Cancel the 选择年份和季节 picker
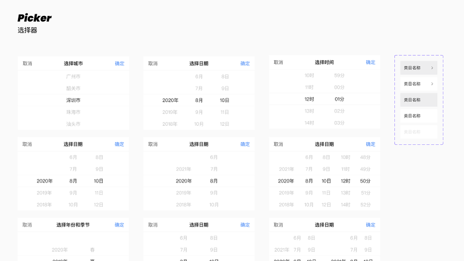Image resolution: width=464 pixels, height=261 pixels. 27,225
